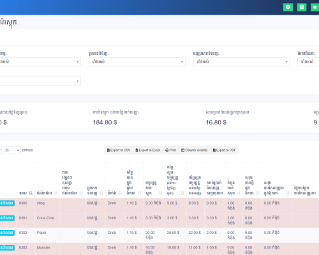319x255 pixels.
Task: Export the table to PDF
Action: 225,150
